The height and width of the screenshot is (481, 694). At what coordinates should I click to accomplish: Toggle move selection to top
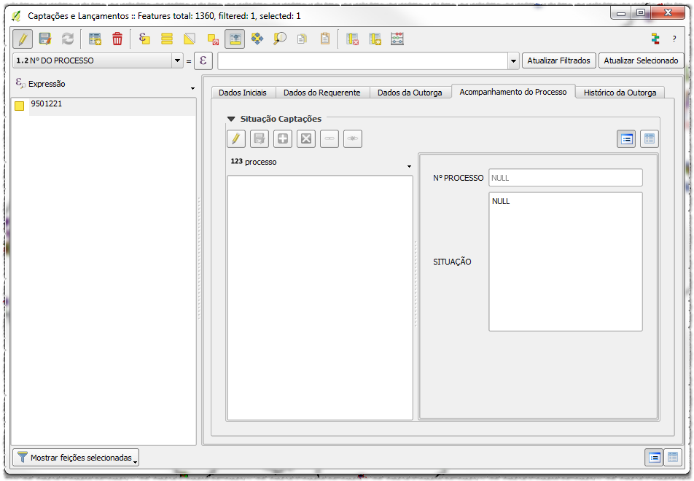click(x=235, y=39)
